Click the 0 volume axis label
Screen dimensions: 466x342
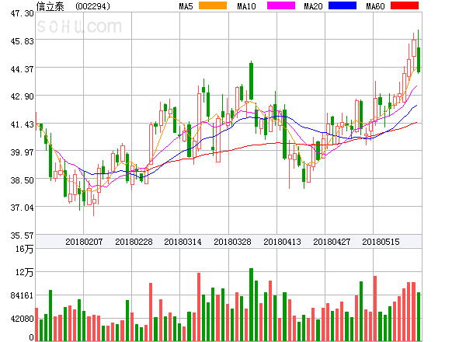pos(31,337)
